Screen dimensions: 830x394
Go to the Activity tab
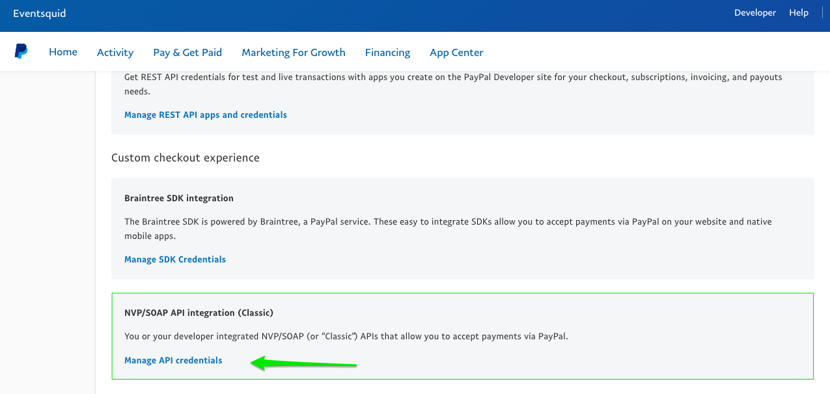pyautogui.click(x=115, y=52)
